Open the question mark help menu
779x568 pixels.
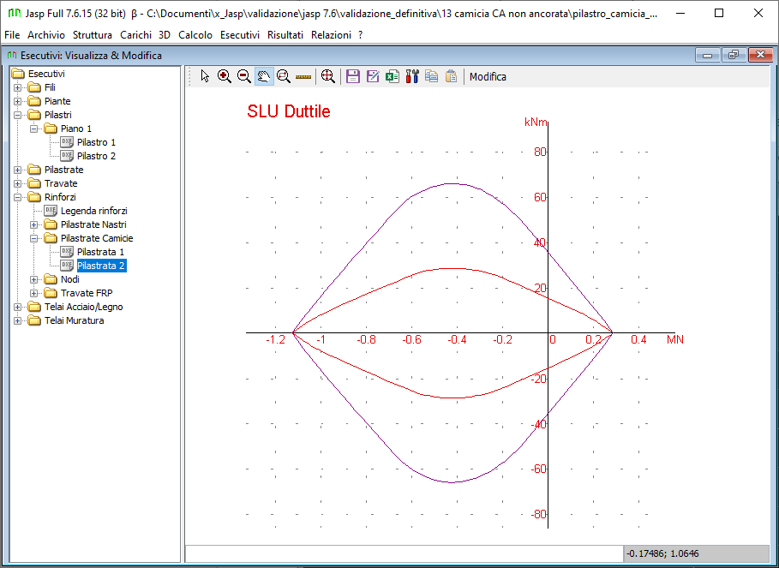tap(361, 35)
